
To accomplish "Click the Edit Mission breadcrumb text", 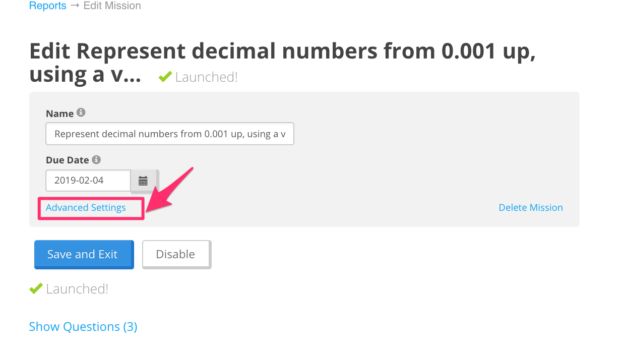I will (112, 6).
